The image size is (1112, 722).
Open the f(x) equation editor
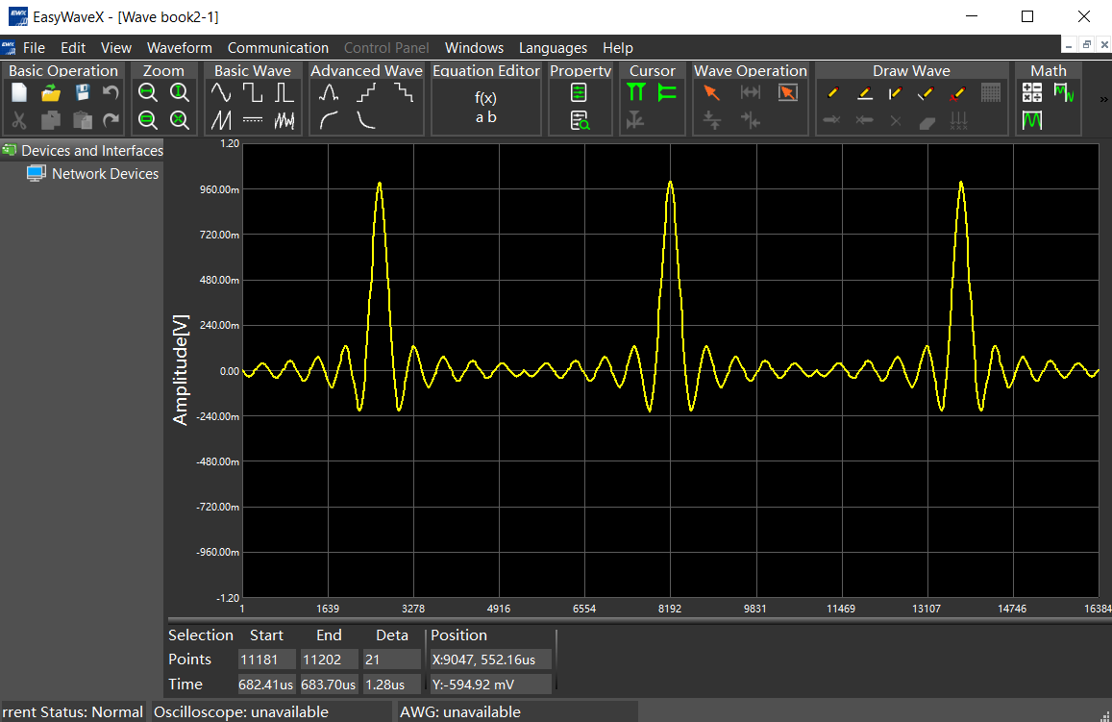pos(485,107)
